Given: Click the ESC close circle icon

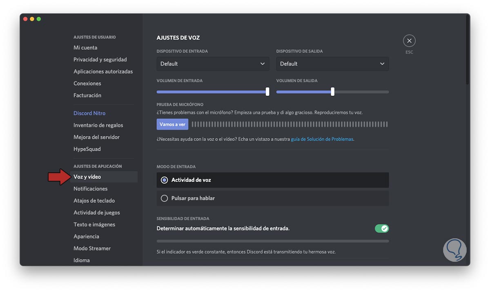Looking at the screenshot, I should (409, 41).
